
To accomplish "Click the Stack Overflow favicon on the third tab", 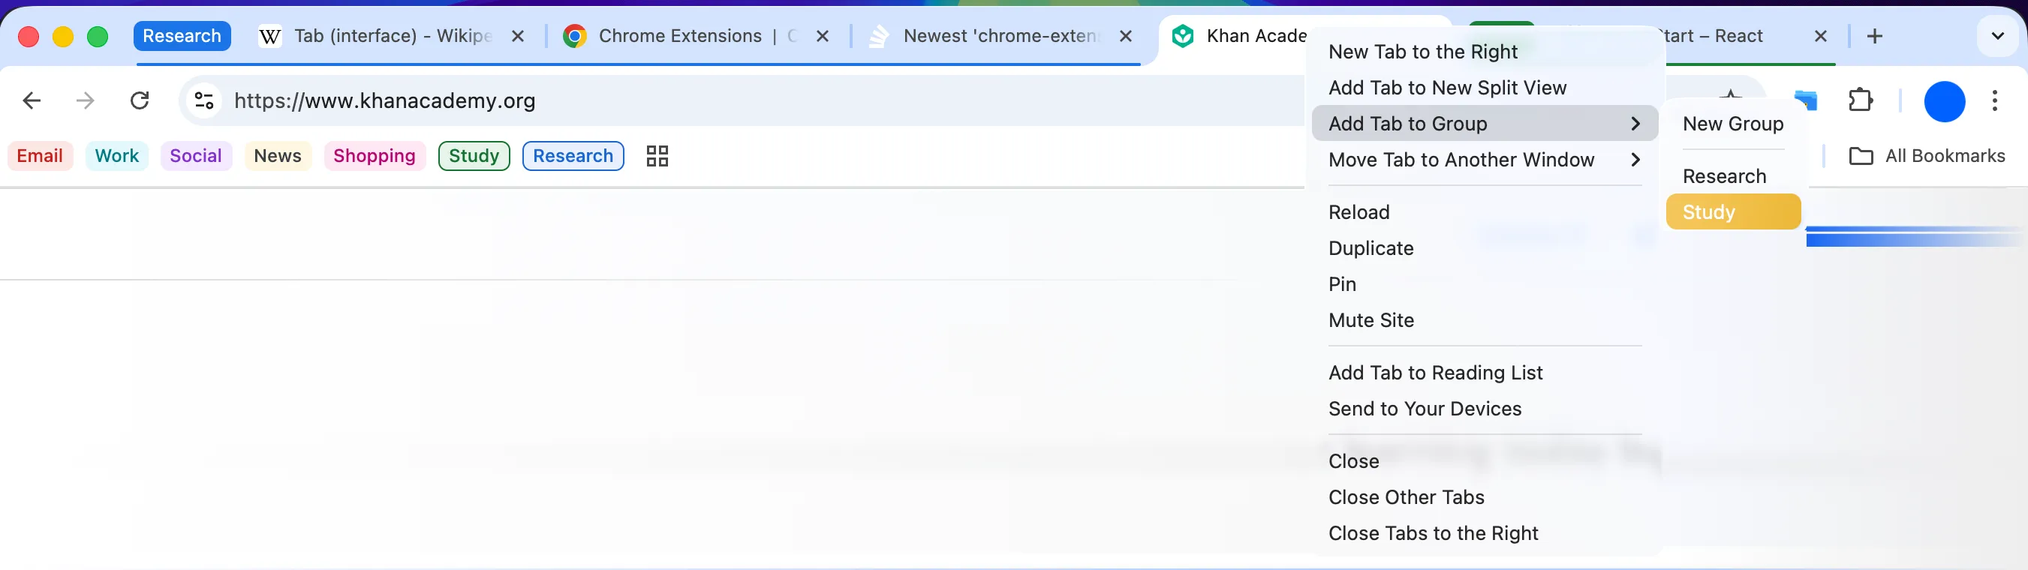I will [x=879, y=36].
